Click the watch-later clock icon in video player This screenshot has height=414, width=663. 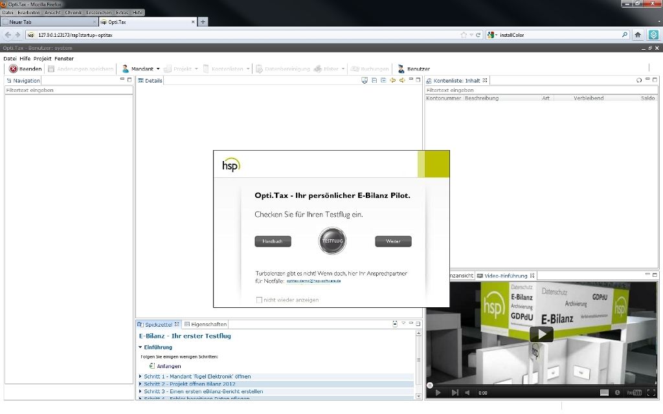tap(617, 393)
